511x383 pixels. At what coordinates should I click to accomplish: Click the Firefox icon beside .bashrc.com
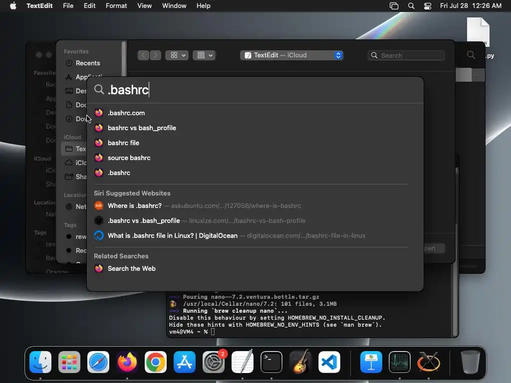[x=99, y=113]
